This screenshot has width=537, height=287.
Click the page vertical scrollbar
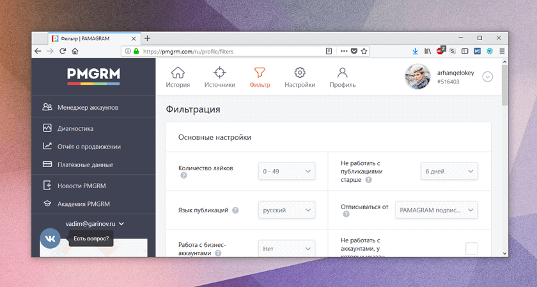click(x=504, y=85)
